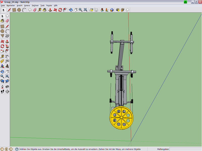Image resolution: width=202 pixels, height=151 pixels.
Task: Click Zoom Extents in top toolbar
Action: point(85,10)
